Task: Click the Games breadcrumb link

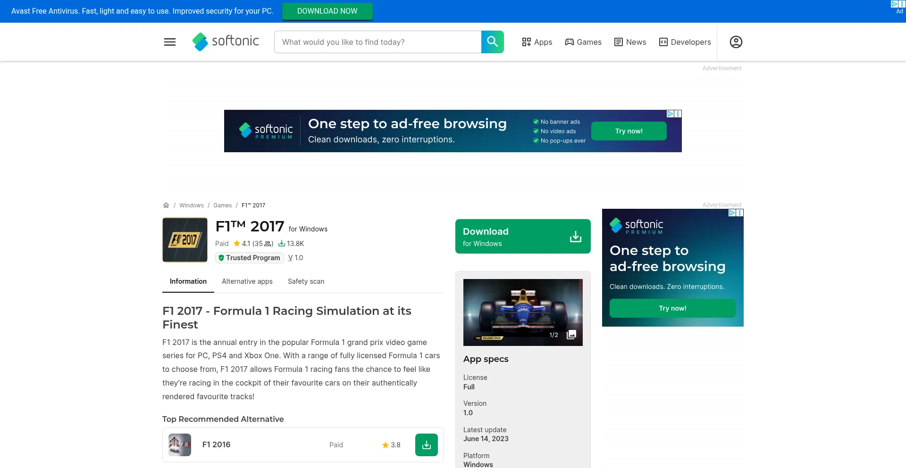Action: coord(223,205)
